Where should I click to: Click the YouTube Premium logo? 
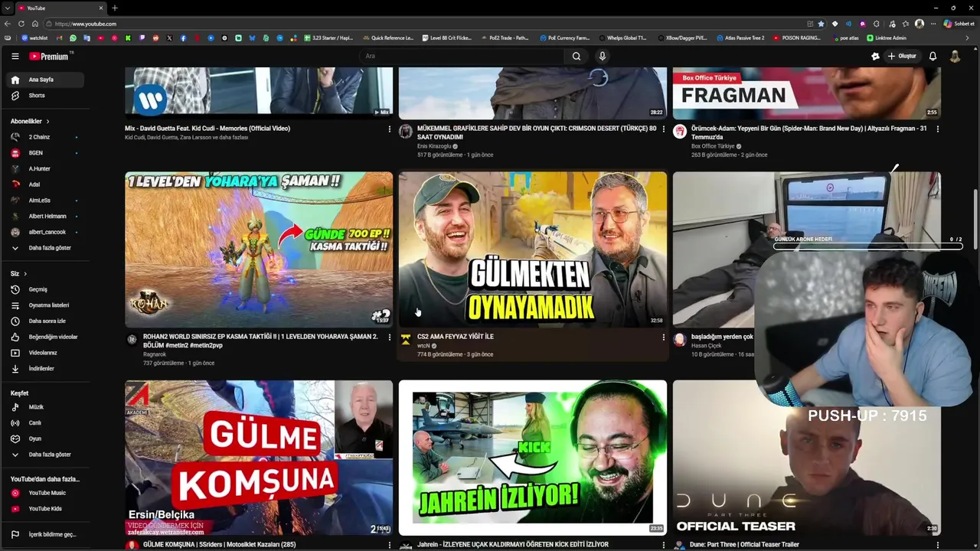[50, 56]
